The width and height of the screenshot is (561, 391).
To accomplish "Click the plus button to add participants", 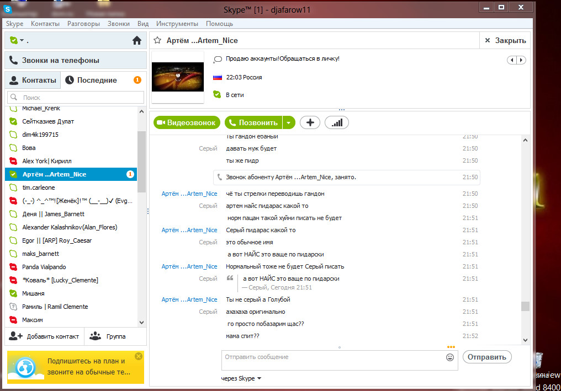I will click(310, 122).
